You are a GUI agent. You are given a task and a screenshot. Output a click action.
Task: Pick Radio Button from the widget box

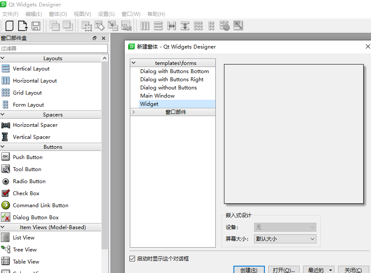tap(51, 181)
